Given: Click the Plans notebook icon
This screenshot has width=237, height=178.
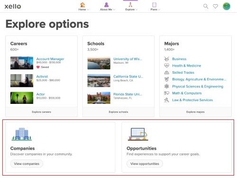Looking at the screenshot, I should click(155, 5).
